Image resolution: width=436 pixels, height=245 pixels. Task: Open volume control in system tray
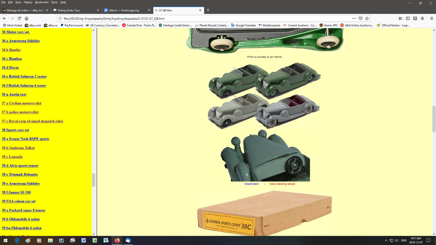pyautogui.click(x=397, y=240)
